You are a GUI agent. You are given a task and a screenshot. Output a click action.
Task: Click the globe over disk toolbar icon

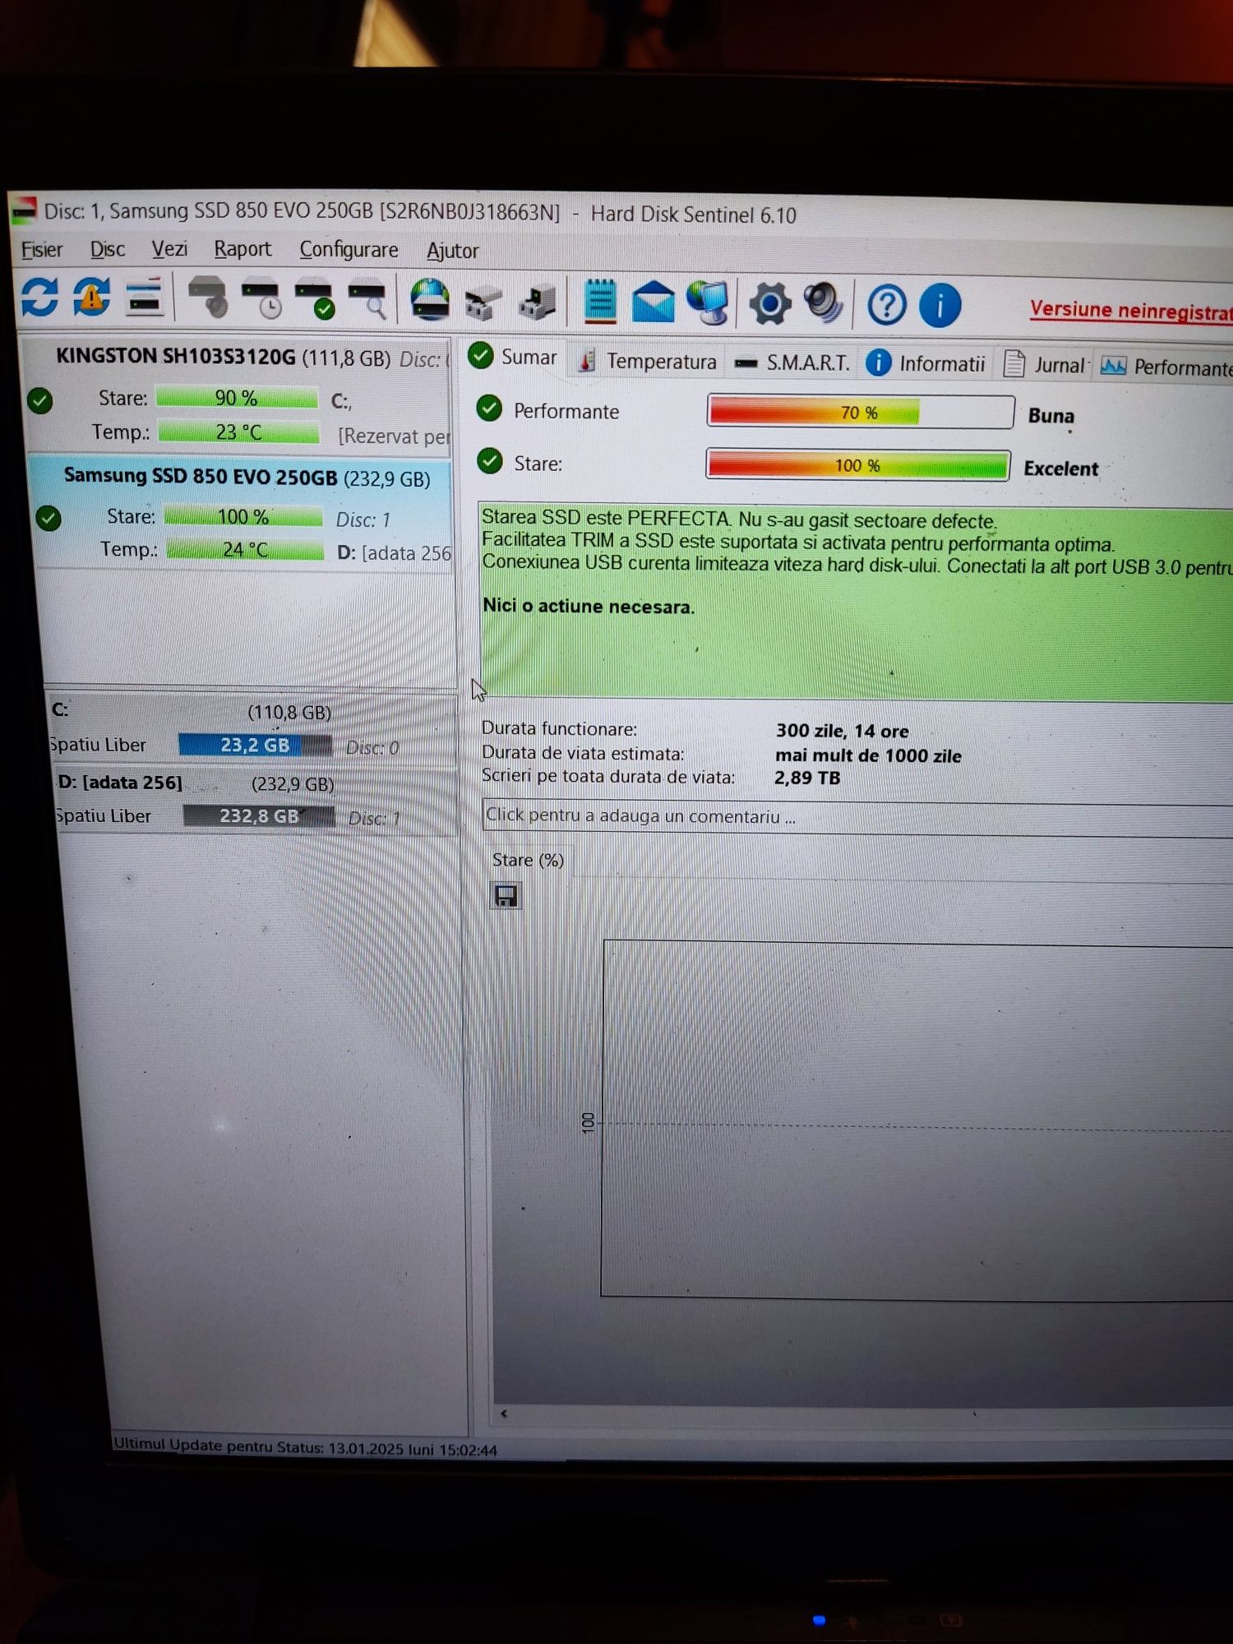click(430, 300)
